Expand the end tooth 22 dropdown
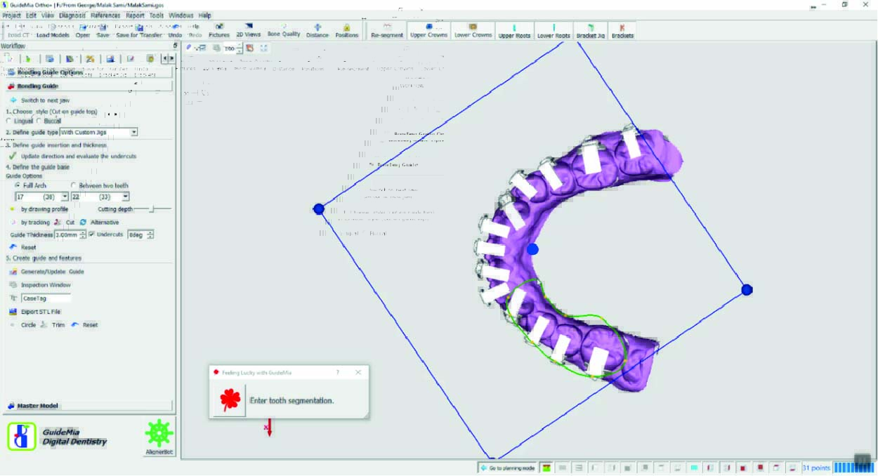878x476 pixels. click(x=125, y=197)
